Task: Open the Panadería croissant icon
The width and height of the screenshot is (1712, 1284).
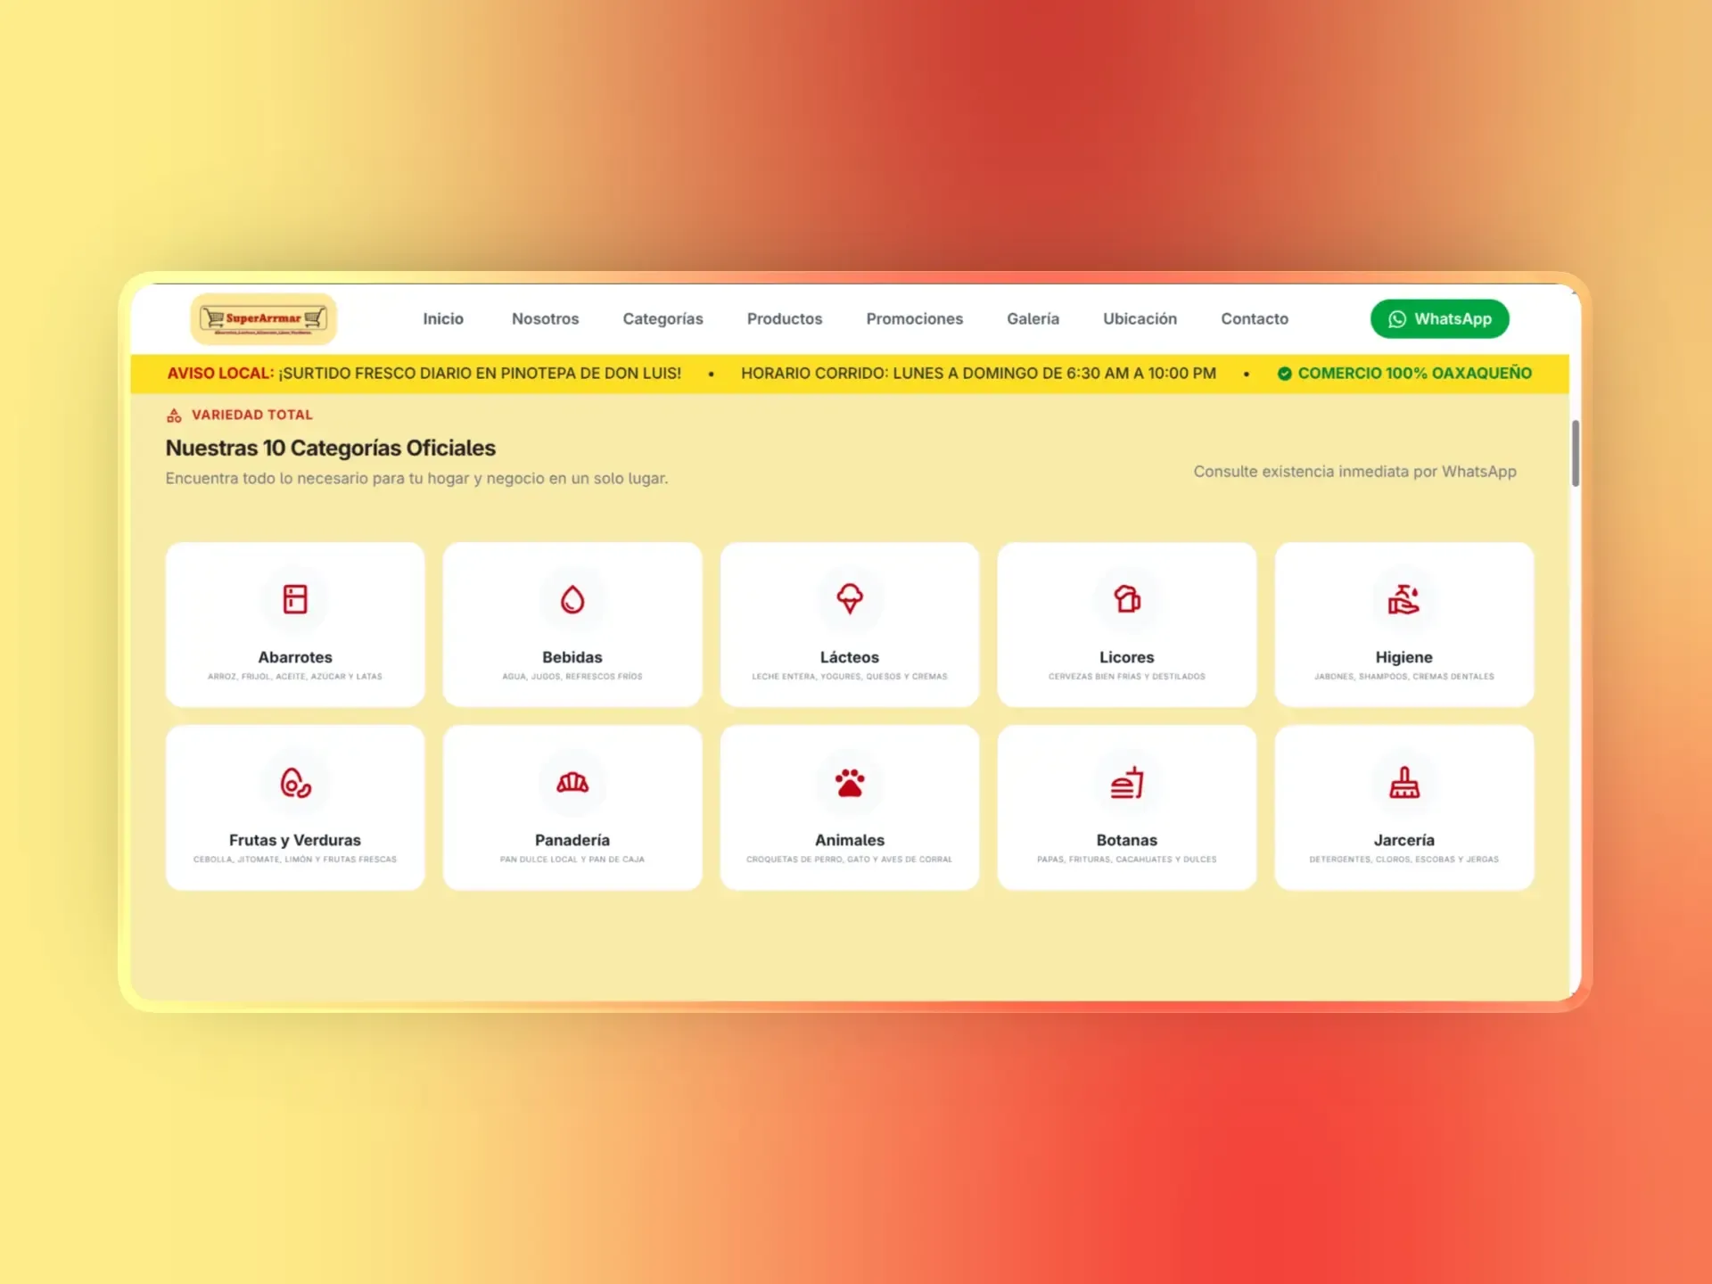Action: click(x=572, y=783)
